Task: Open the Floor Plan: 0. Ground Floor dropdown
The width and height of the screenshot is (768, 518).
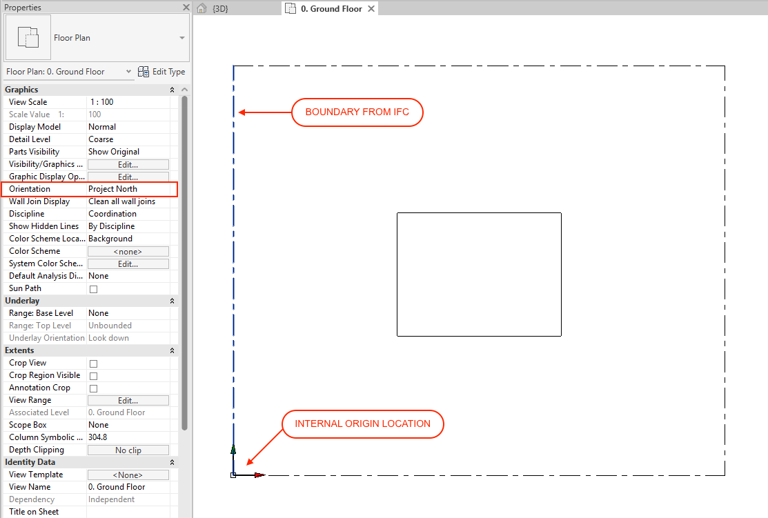Action: 128,72
